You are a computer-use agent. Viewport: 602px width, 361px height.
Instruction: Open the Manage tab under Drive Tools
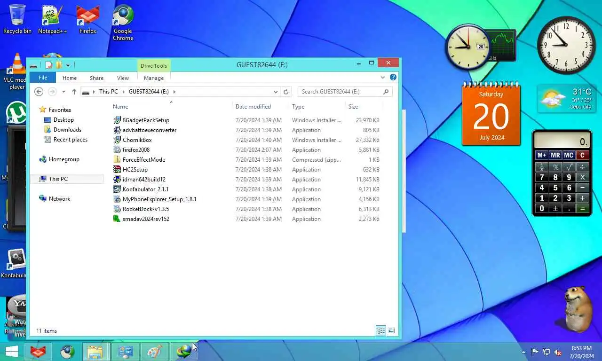[154, 78]
